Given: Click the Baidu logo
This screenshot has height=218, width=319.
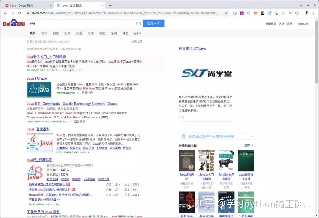Looking at the screenshot, I should pos(14,23).
